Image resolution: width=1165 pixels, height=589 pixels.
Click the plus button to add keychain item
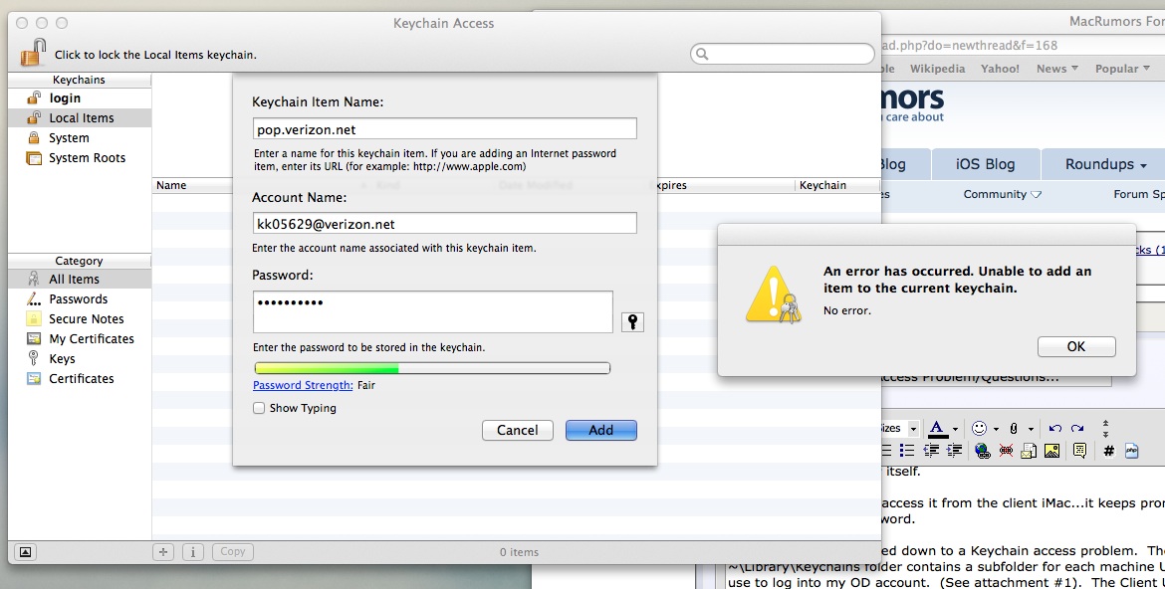tap(163, 552)
